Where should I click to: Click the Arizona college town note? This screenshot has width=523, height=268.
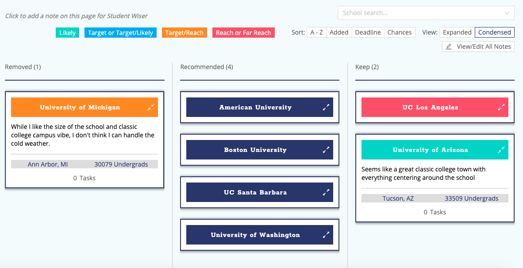[x=423, y=174]
